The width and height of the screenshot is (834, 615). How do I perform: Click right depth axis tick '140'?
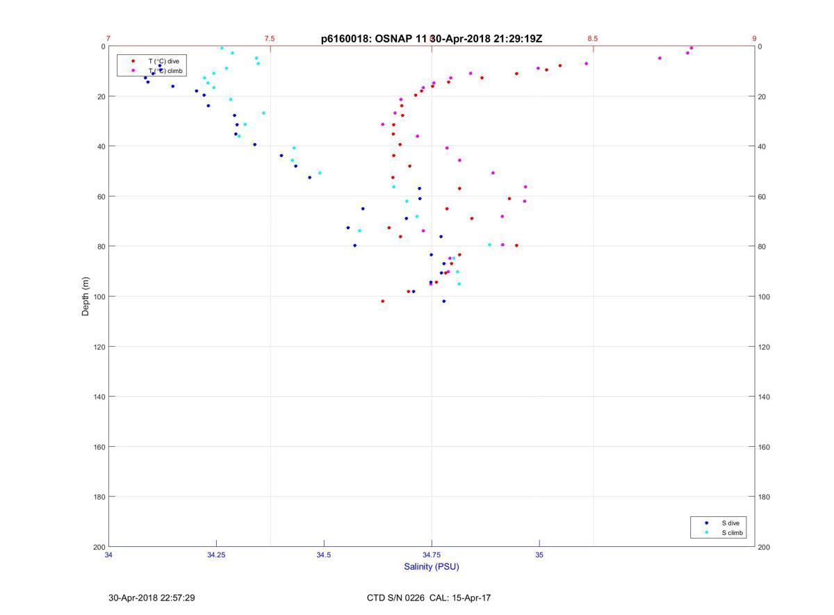(764, 397)
